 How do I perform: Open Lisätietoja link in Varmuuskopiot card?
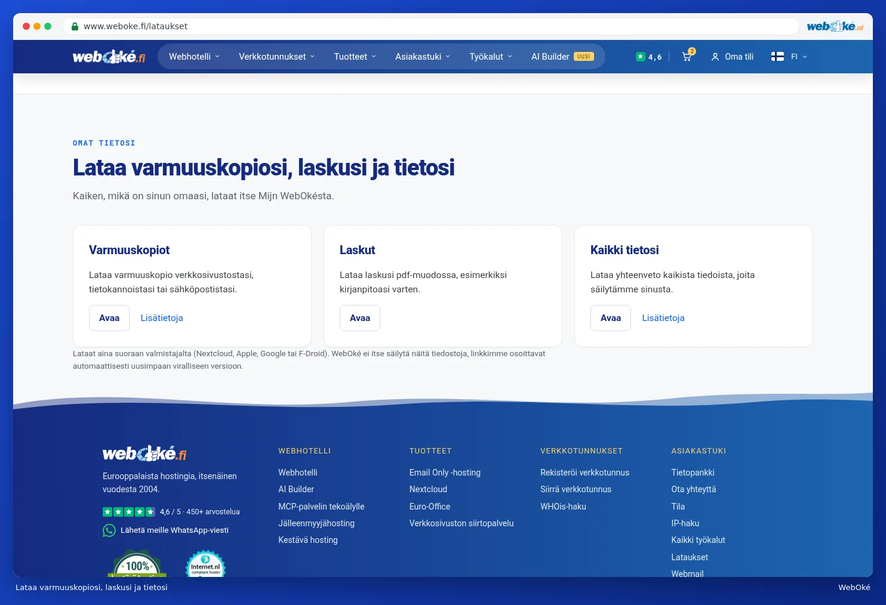click(162, 318)
